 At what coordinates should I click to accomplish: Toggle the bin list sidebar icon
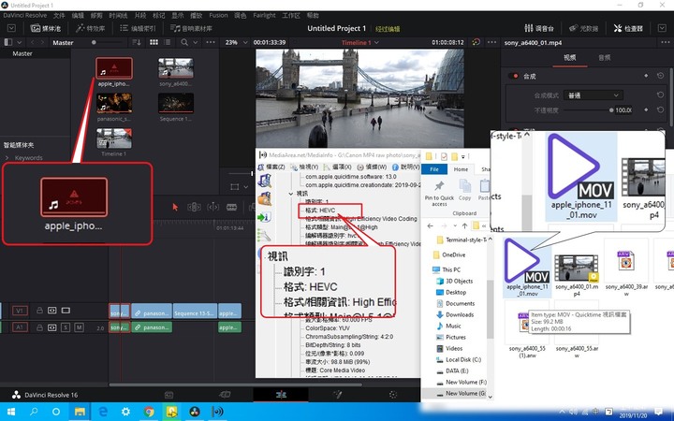pyautogui.click(x=7, y=42)
